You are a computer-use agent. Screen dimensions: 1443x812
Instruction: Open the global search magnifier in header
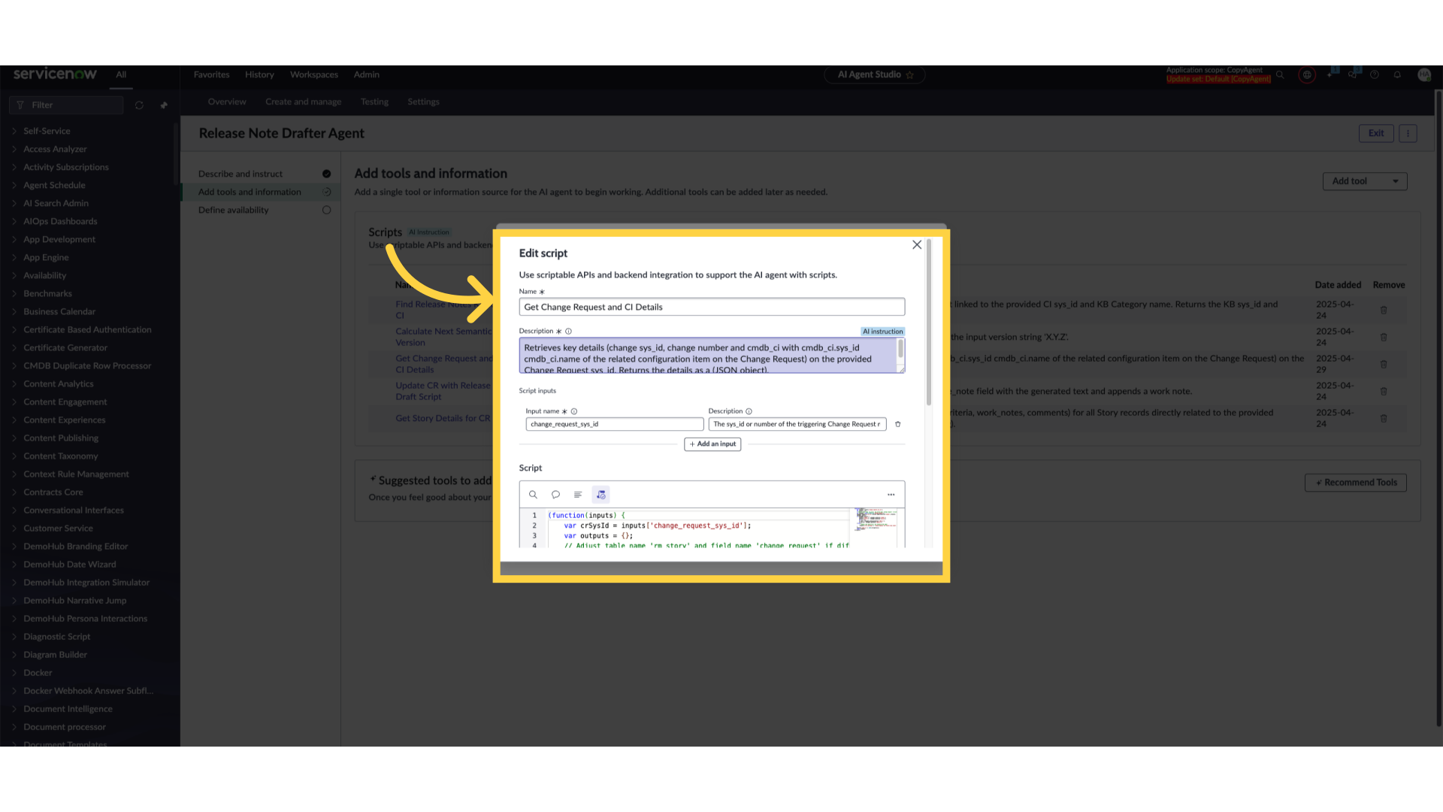point(1280,74)
